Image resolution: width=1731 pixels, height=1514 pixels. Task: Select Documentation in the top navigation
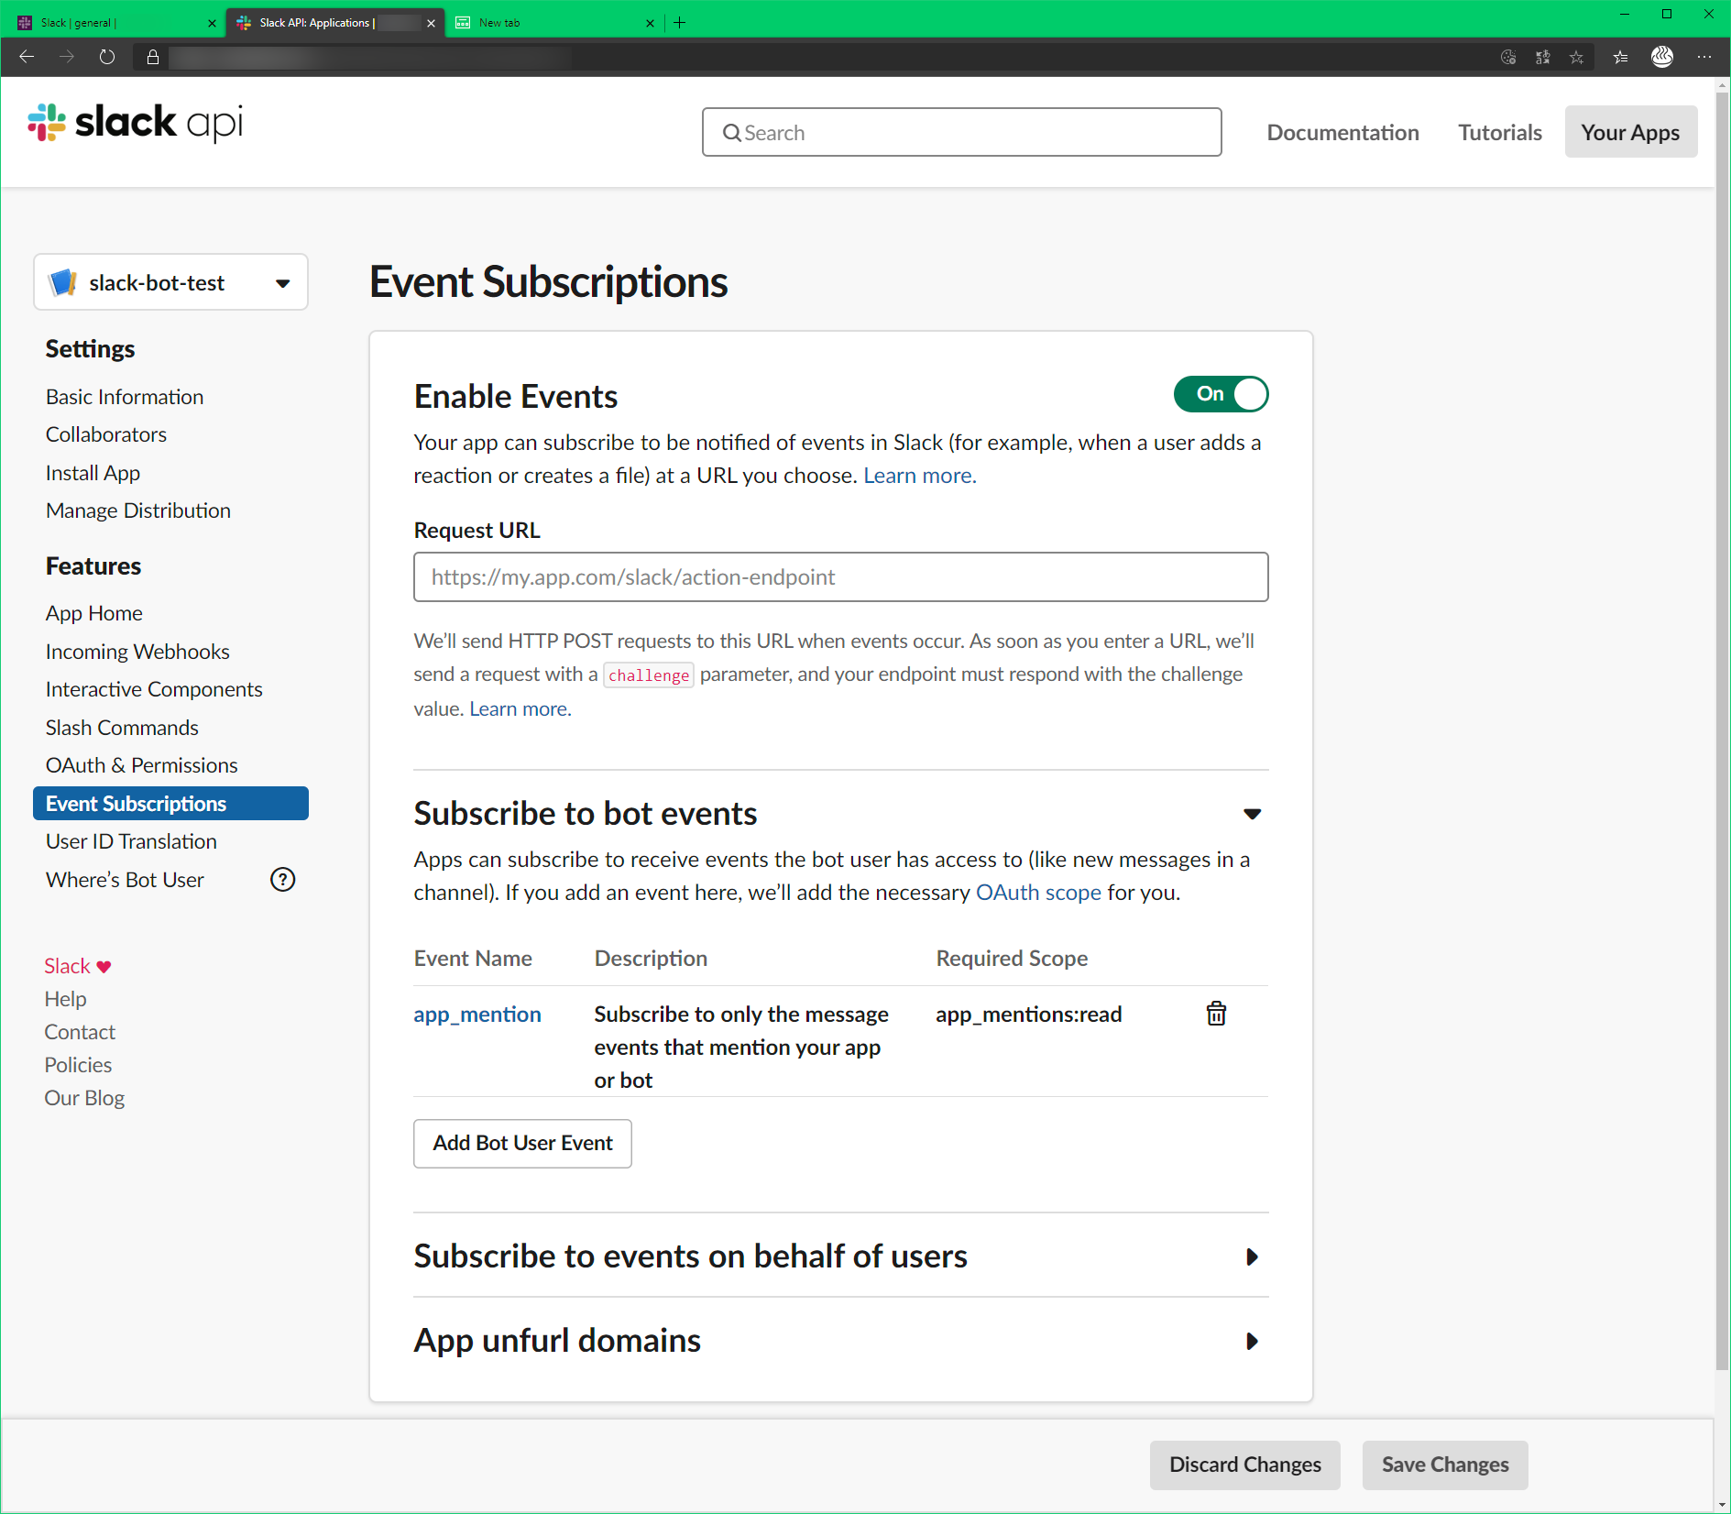click(x=1342, y=132)
